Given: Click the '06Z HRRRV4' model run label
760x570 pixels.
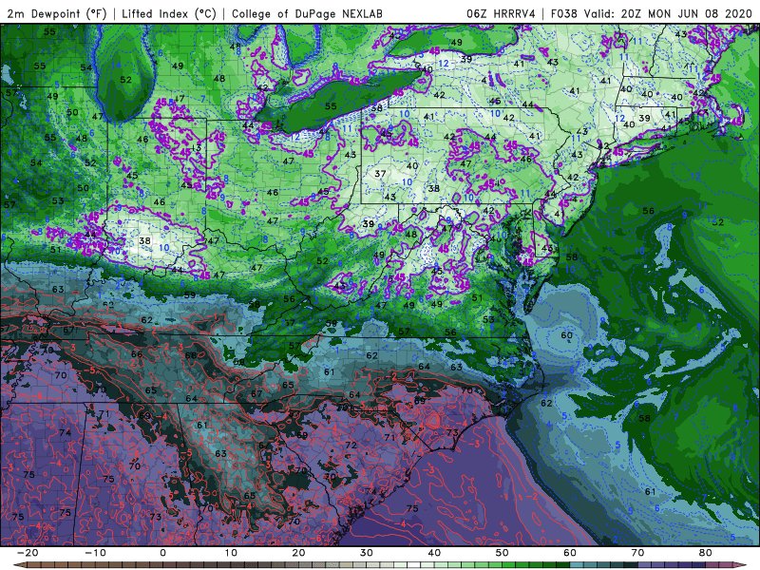Looking at the screenshot, I should point(501,13).
